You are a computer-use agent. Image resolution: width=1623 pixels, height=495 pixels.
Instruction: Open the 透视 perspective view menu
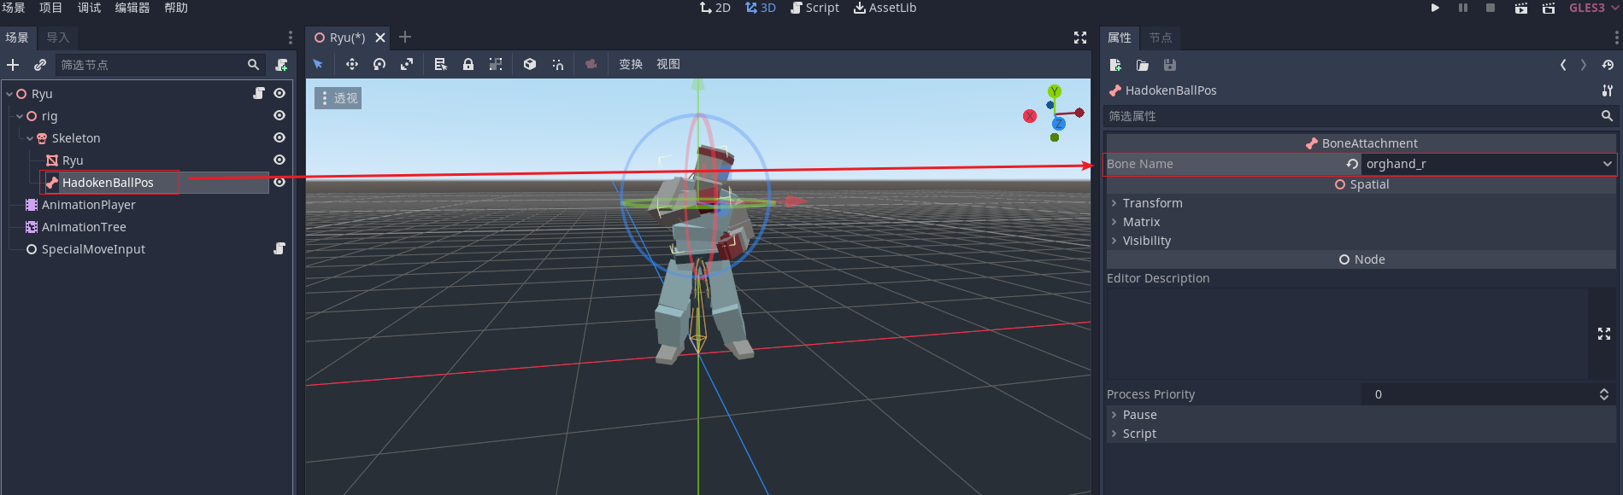point(338,98)
